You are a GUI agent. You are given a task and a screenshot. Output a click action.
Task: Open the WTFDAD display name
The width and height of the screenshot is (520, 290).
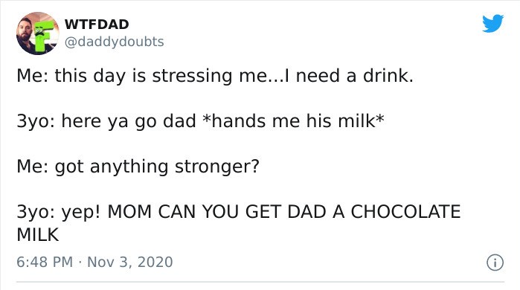click(97, 25)
